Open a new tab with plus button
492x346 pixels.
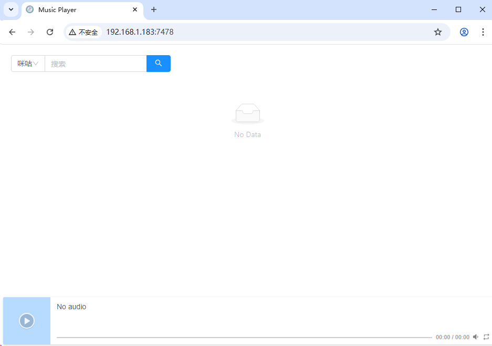tap(154, 9)
